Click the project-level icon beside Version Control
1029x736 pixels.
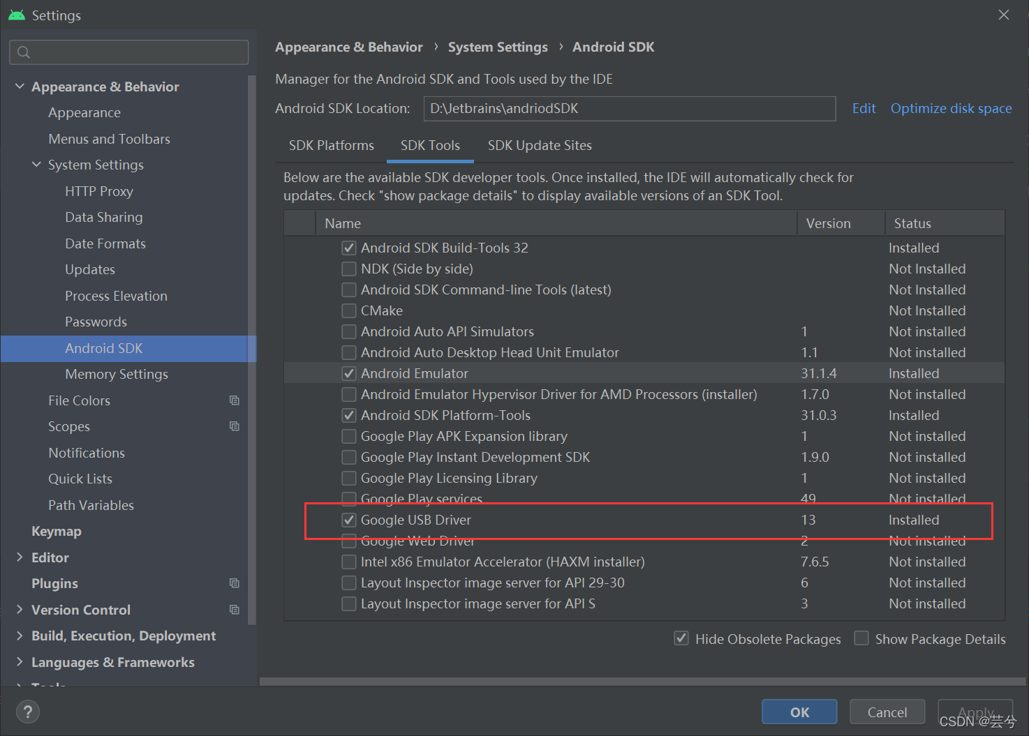click(235, 610)
